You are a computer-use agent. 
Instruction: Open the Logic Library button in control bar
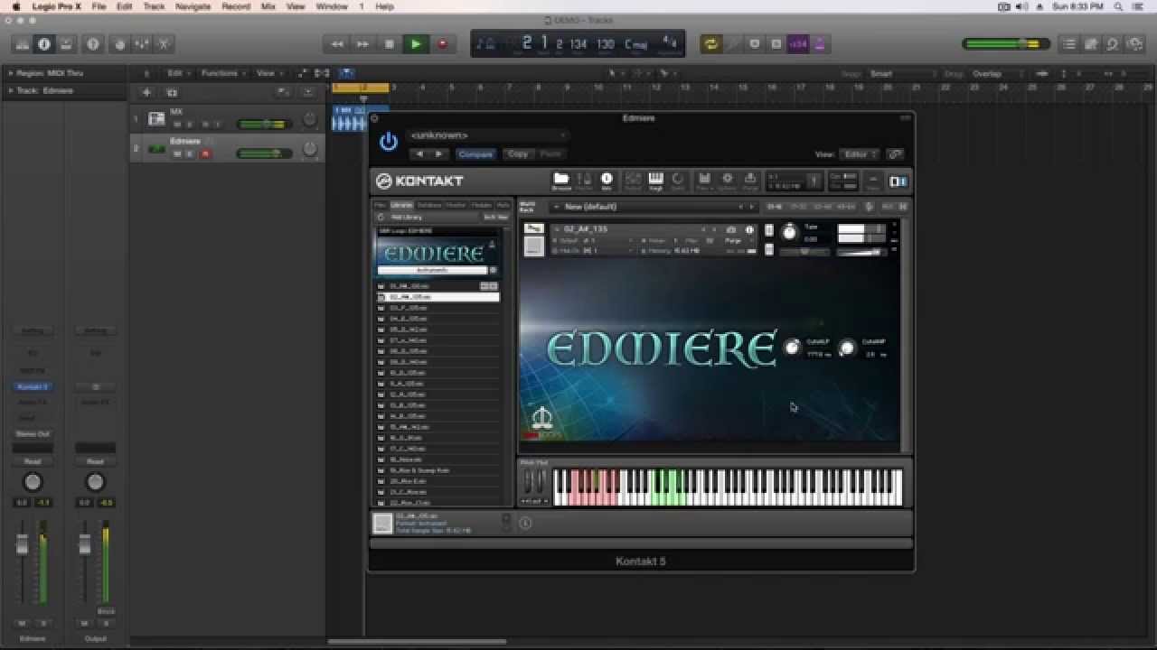22,43
